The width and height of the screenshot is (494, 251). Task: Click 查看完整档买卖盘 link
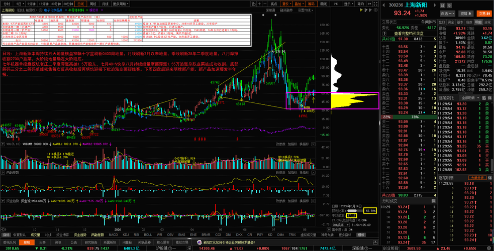point(409,33)
